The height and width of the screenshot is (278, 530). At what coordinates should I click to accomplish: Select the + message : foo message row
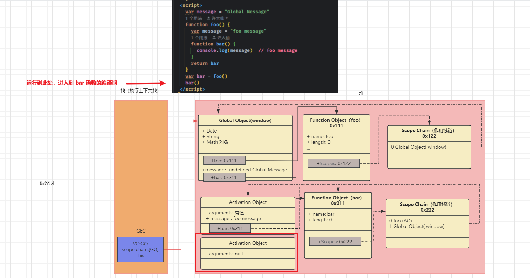click(233, 219)
